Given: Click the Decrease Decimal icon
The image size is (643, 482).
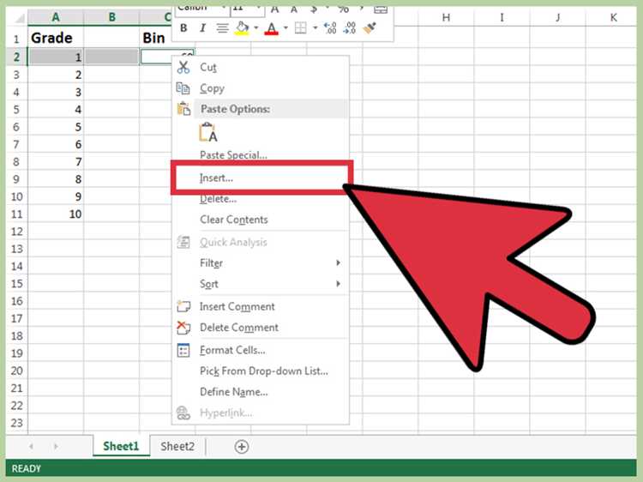Looking at the screenshot, I should pyautogui.click(x=350, y=28).
